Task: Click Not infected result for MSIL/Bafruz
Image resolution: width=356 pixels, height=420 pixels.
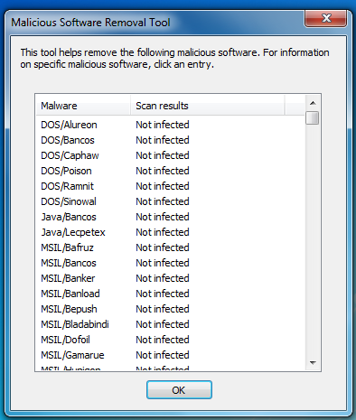Action: [163, 247]
